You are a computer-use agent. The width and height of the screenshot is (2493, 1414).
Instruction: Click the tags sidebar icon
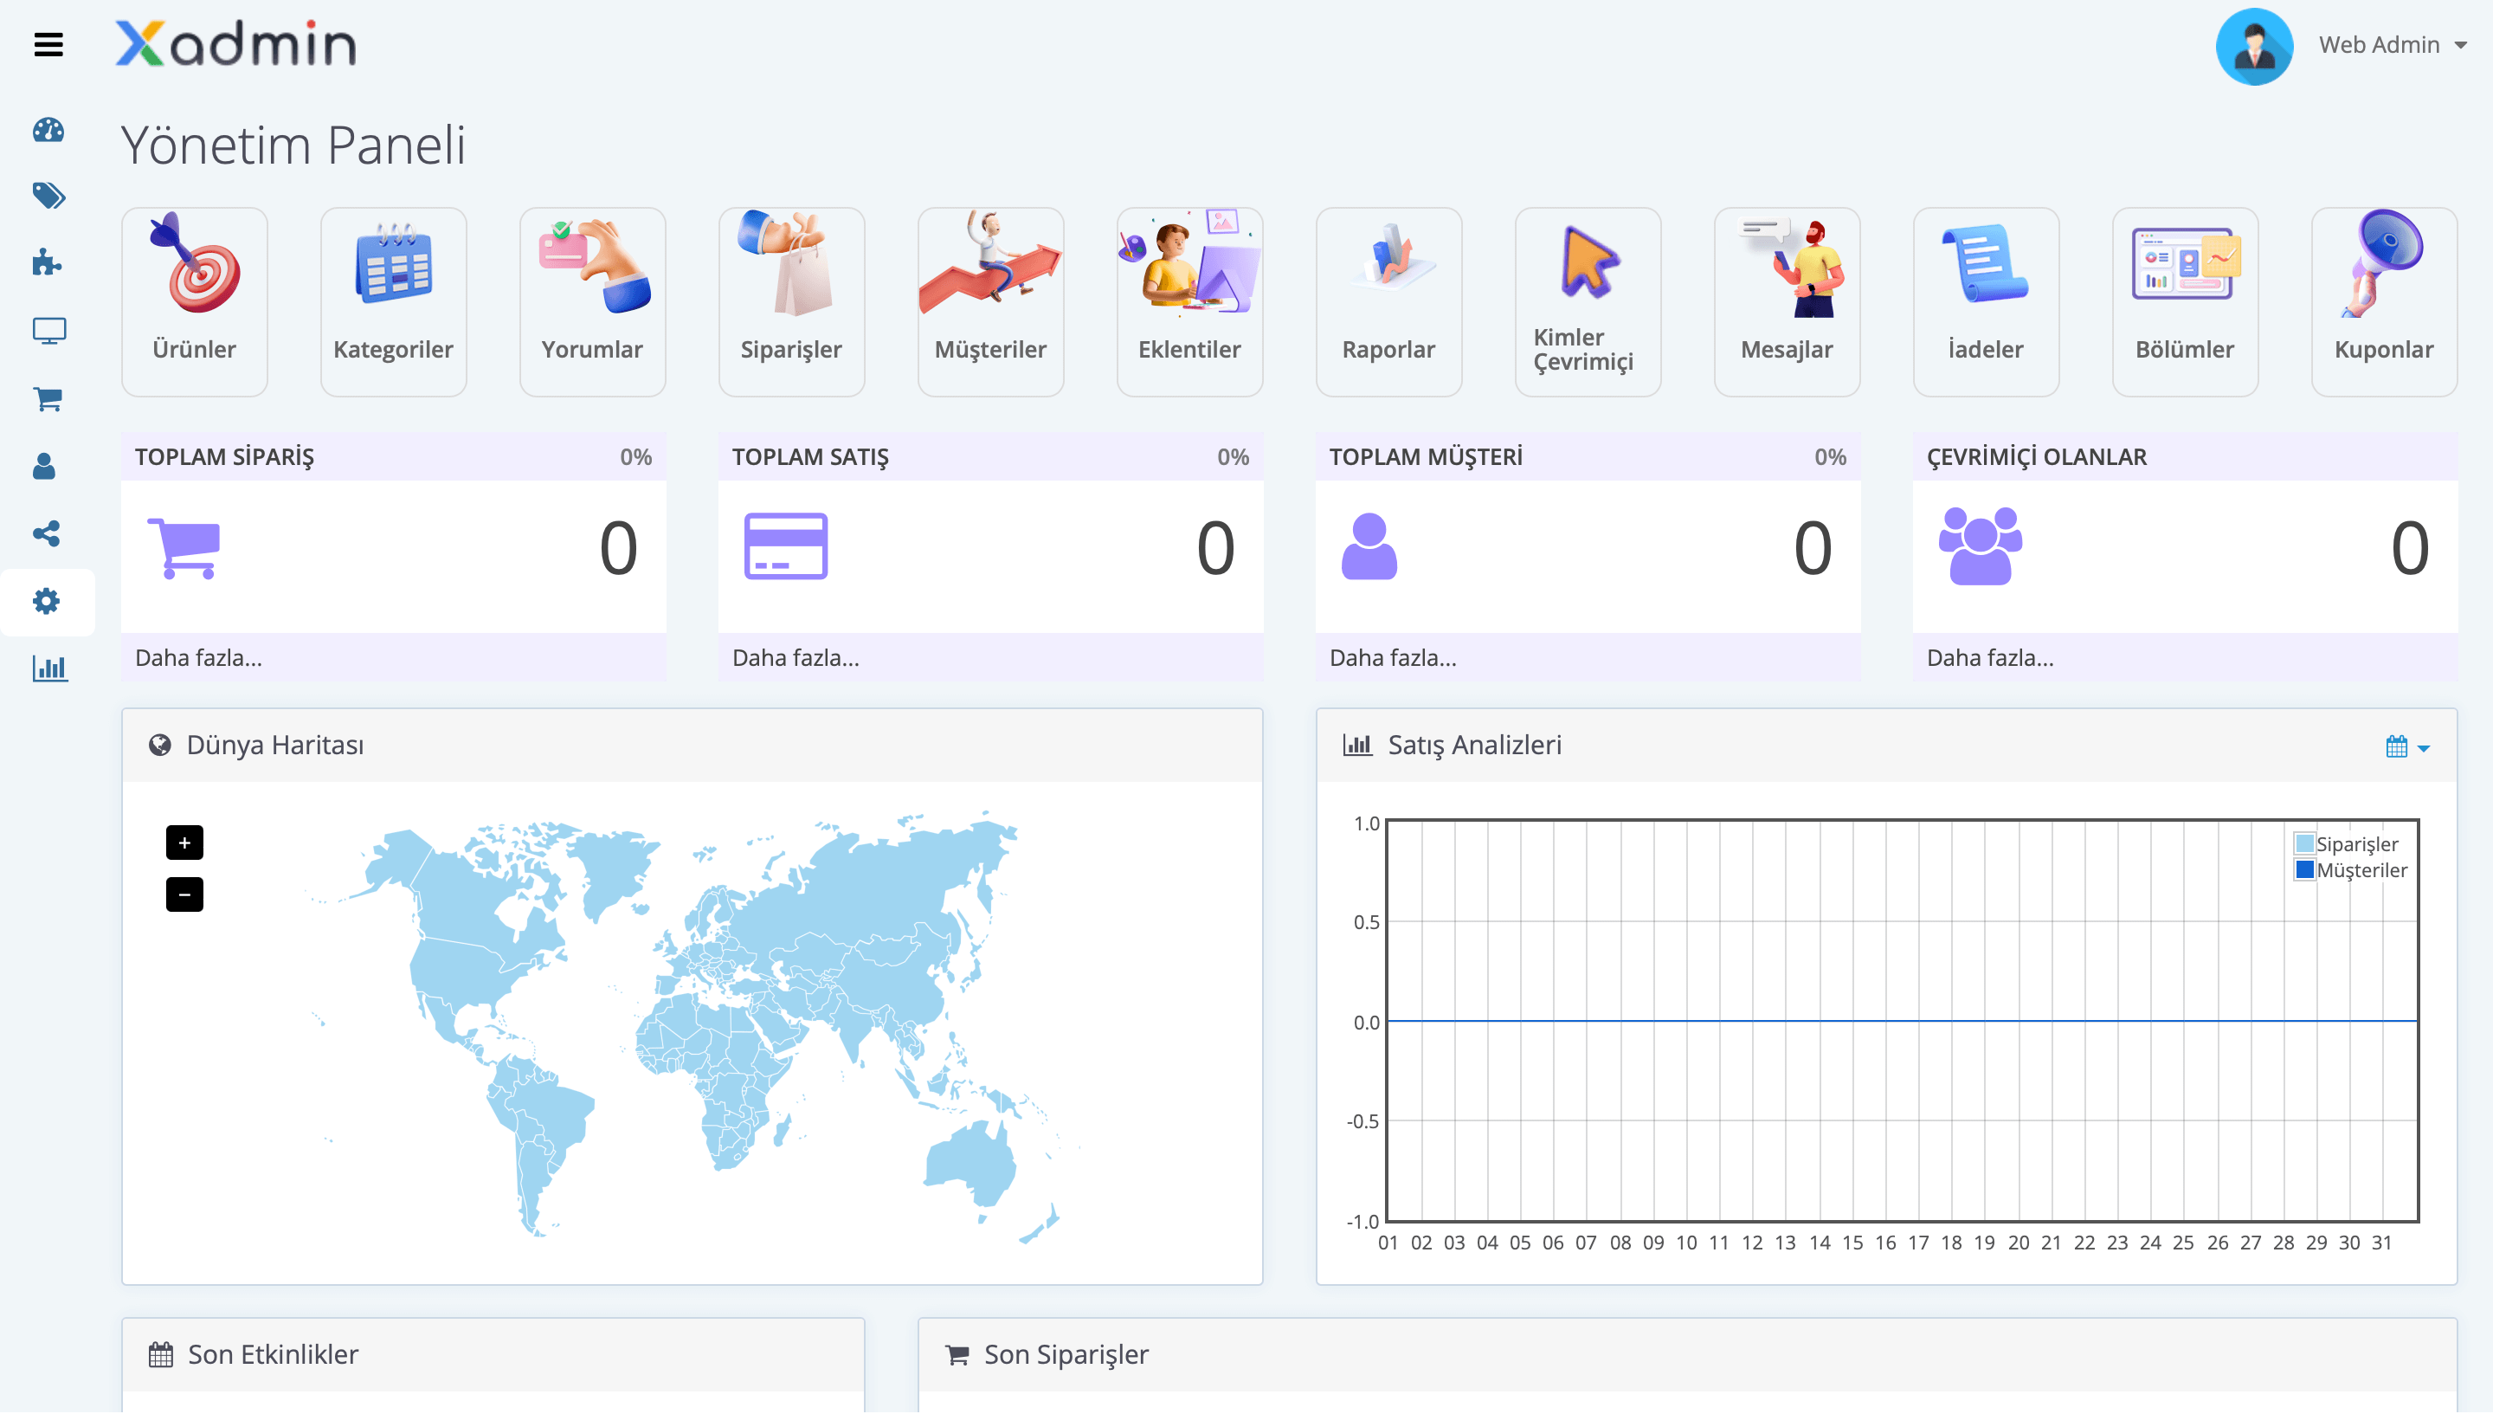[x=48, y=197]
